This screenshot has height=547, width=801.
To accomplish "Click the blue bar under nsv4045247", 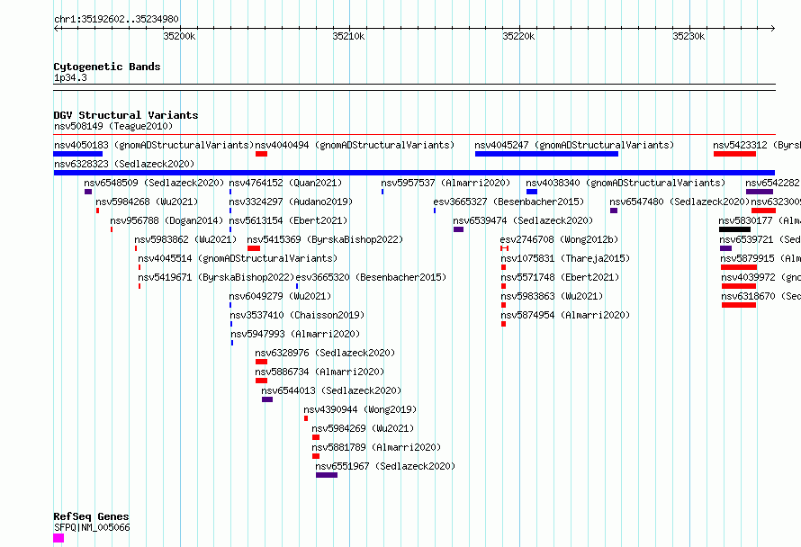I will click(546, 154).
